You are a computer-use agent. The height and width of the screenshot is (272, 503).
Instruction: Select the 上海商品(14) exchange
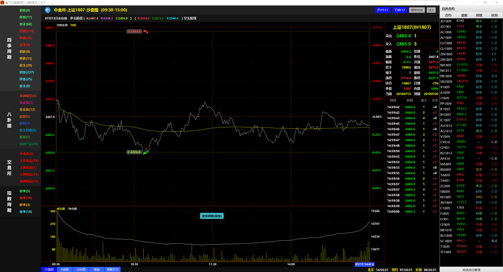[x=29, y=174]
